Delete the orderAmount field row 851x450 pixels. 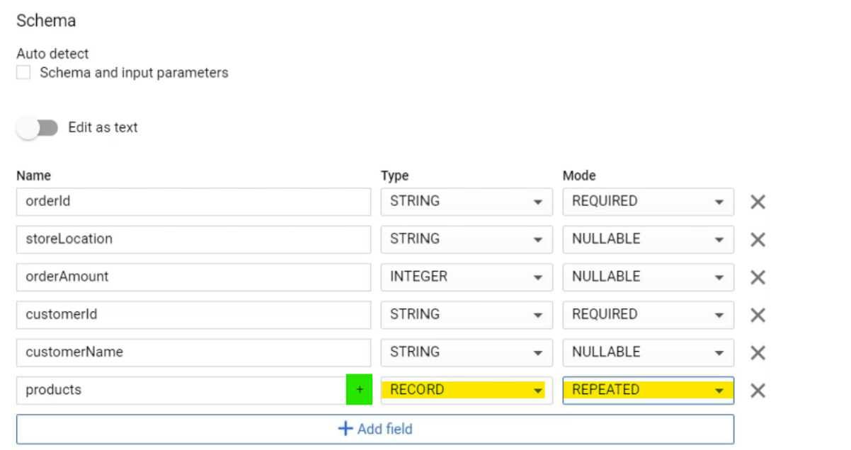[758, 277]
